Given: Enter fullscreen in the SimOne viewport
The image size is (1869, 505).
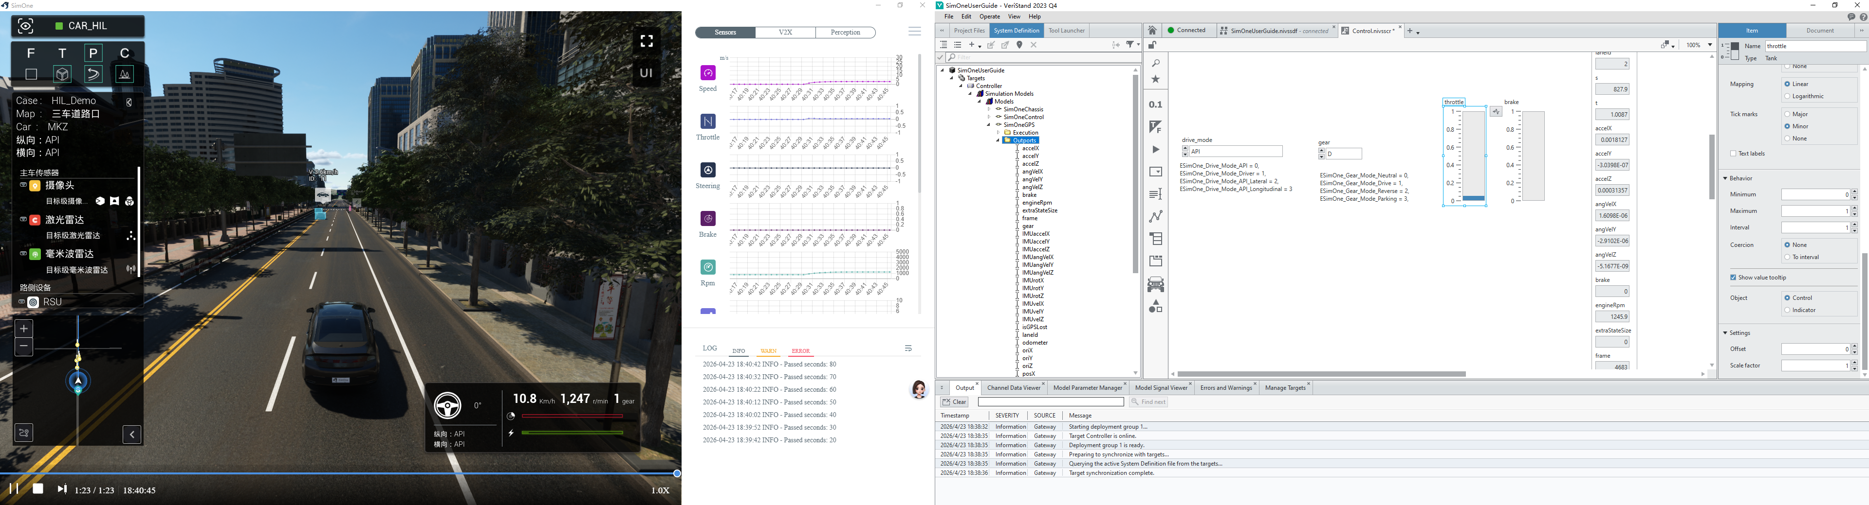Looking at the screenshot, I should [647, 40].
